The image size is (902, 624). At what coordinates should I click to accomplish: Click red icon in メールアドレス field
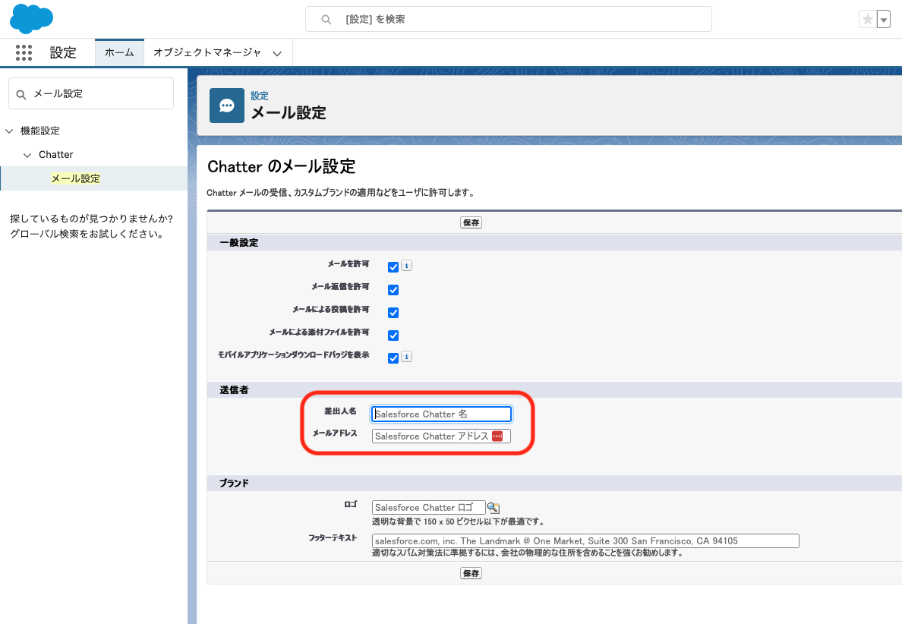coord(497,436)
